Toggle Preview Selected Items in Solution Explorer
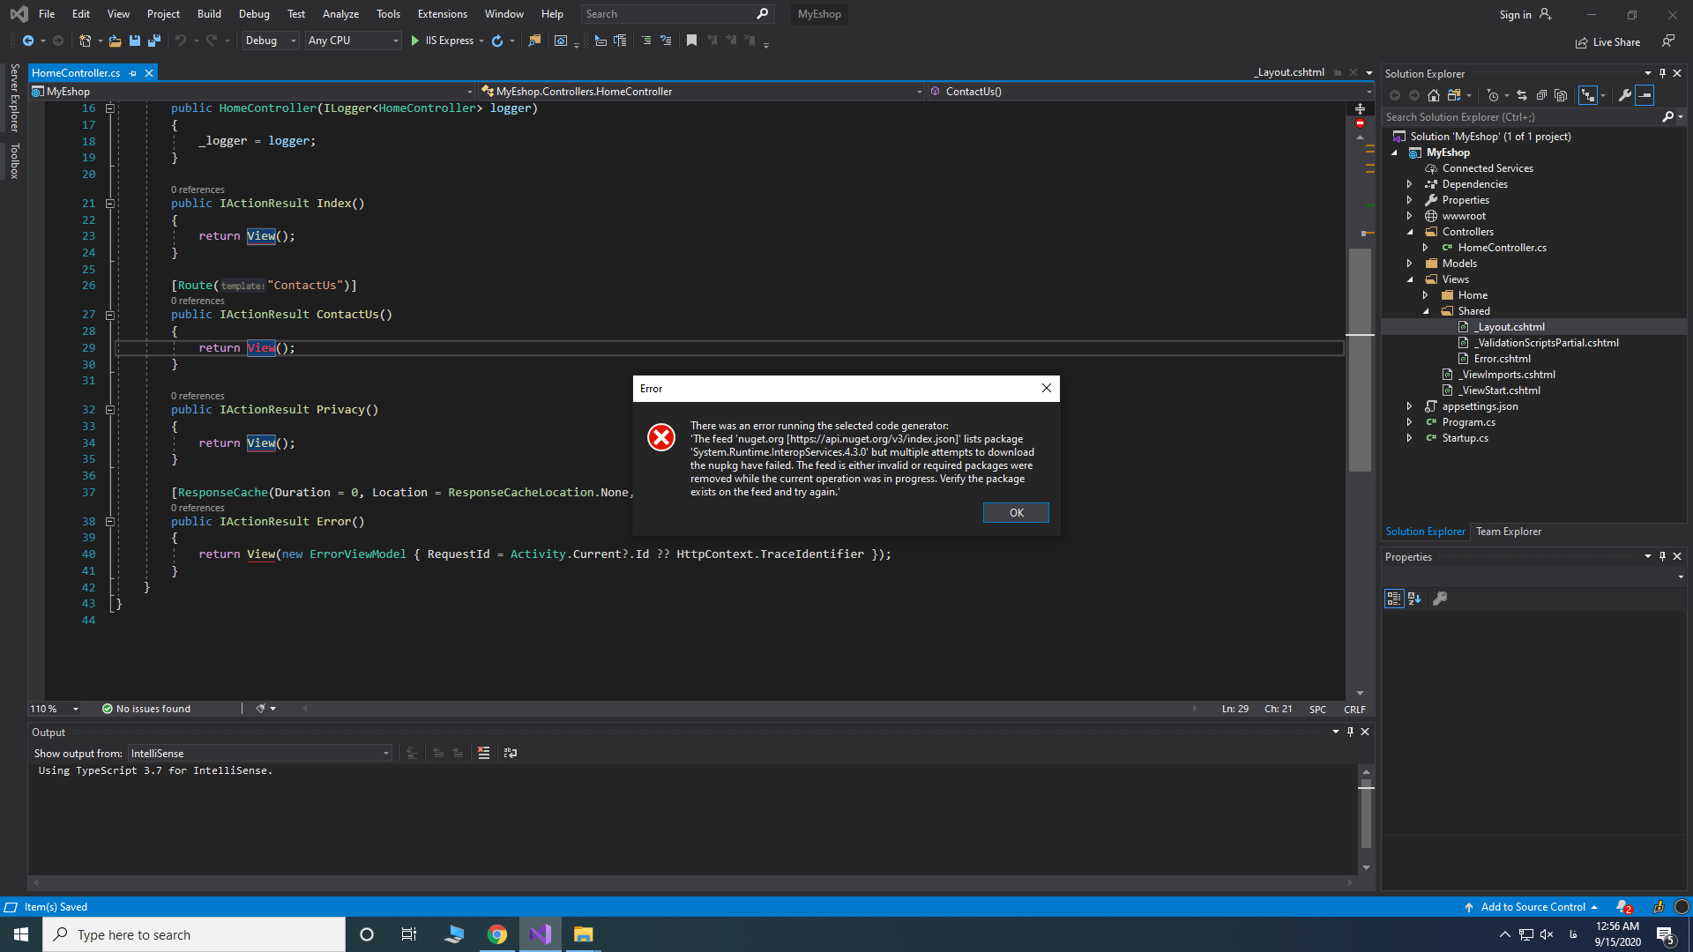The image size is (1693, 952). tap(1645, 95)
